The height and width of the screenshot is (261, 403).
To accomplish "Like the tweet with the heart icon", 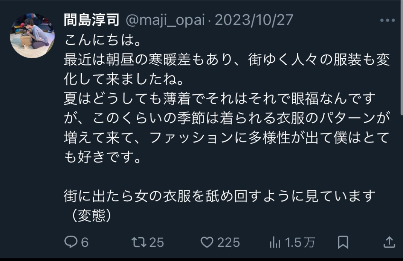I will pyautogui.click(x=207, y=242).
